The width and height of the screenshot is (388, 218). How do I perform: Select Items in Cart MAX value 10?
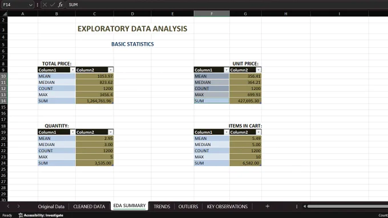click(x=245, y=157)
